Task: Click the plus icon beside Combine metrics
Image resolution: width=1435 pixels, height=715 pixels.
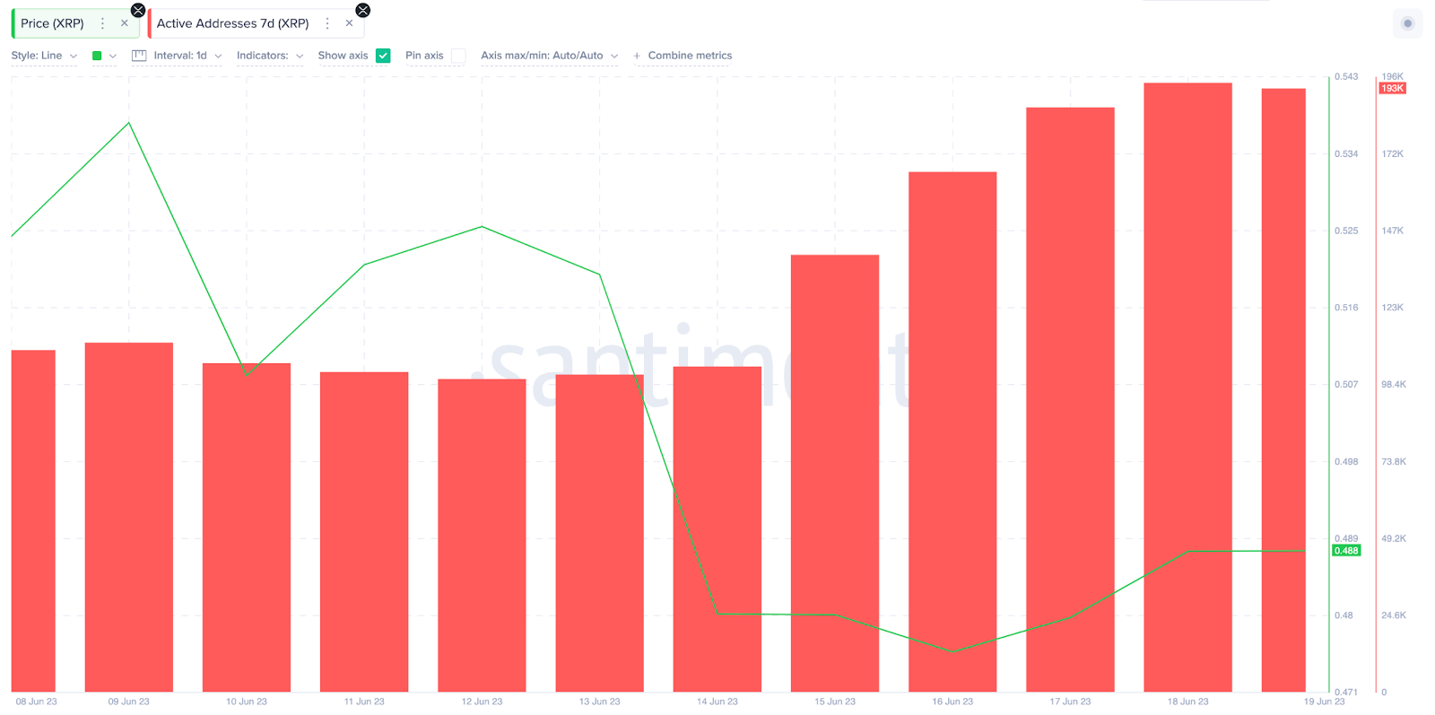Action: coord(637,56)
